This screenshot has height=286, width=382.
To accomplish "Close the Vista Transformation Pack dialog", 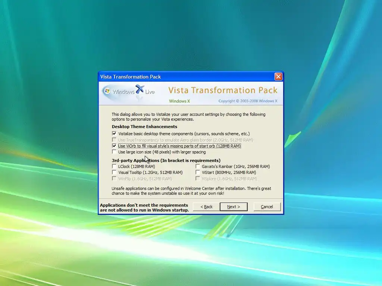I will point(278,77).
